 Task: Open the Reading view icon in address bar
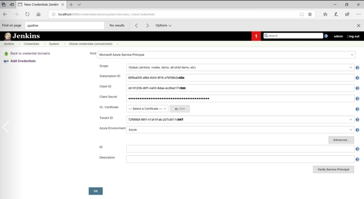[301, 14]
